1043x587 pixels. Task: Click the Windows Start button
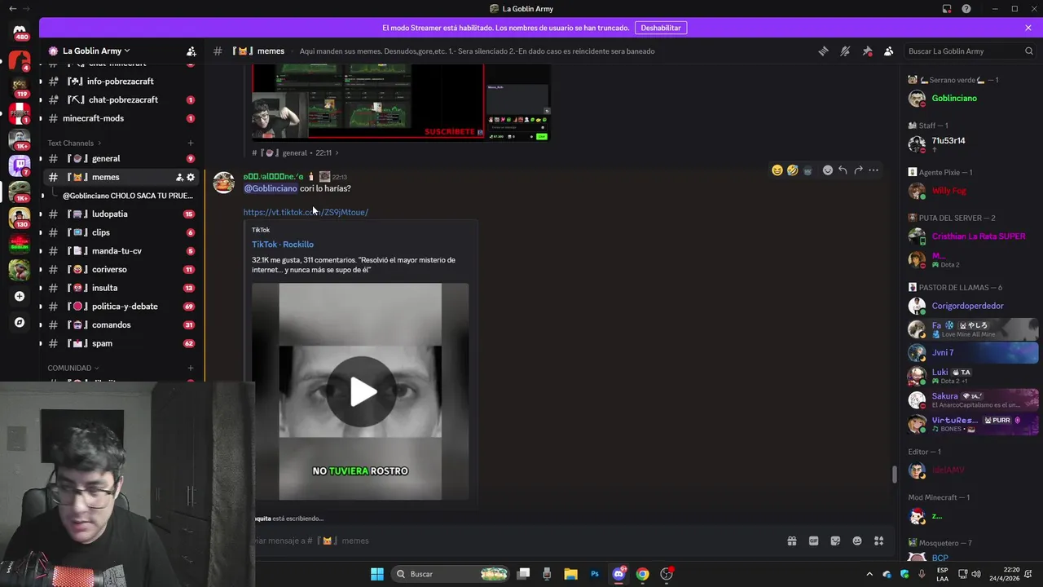pyautogui.click(x=376, y=574)
